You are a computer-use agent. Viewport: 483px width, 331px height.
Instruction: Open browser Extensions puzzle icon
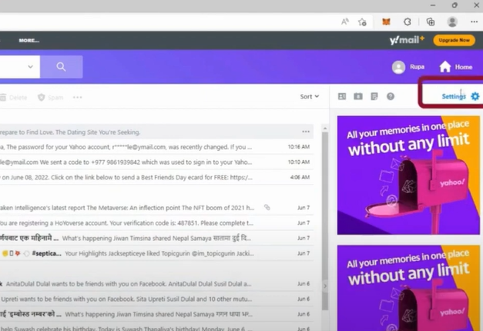click(x=408, y=22)
